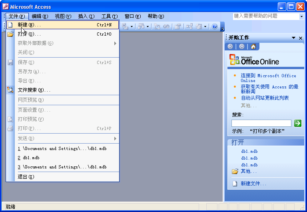The height and width of the screenshot is (212, 307).
Task: Expand the 获取外部数据 submenu arrow
Action: point(115,43)
